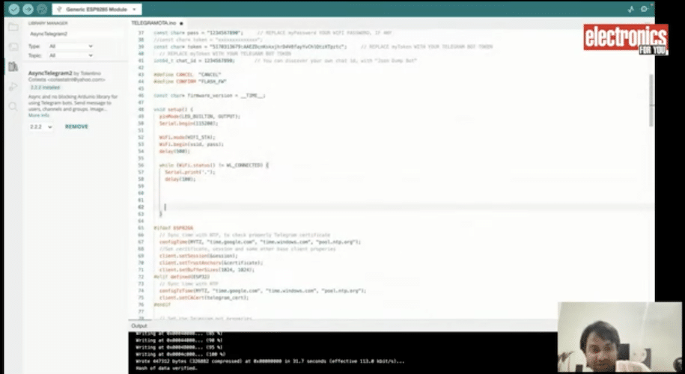Select the Library Manager books icon

point(13,67)
